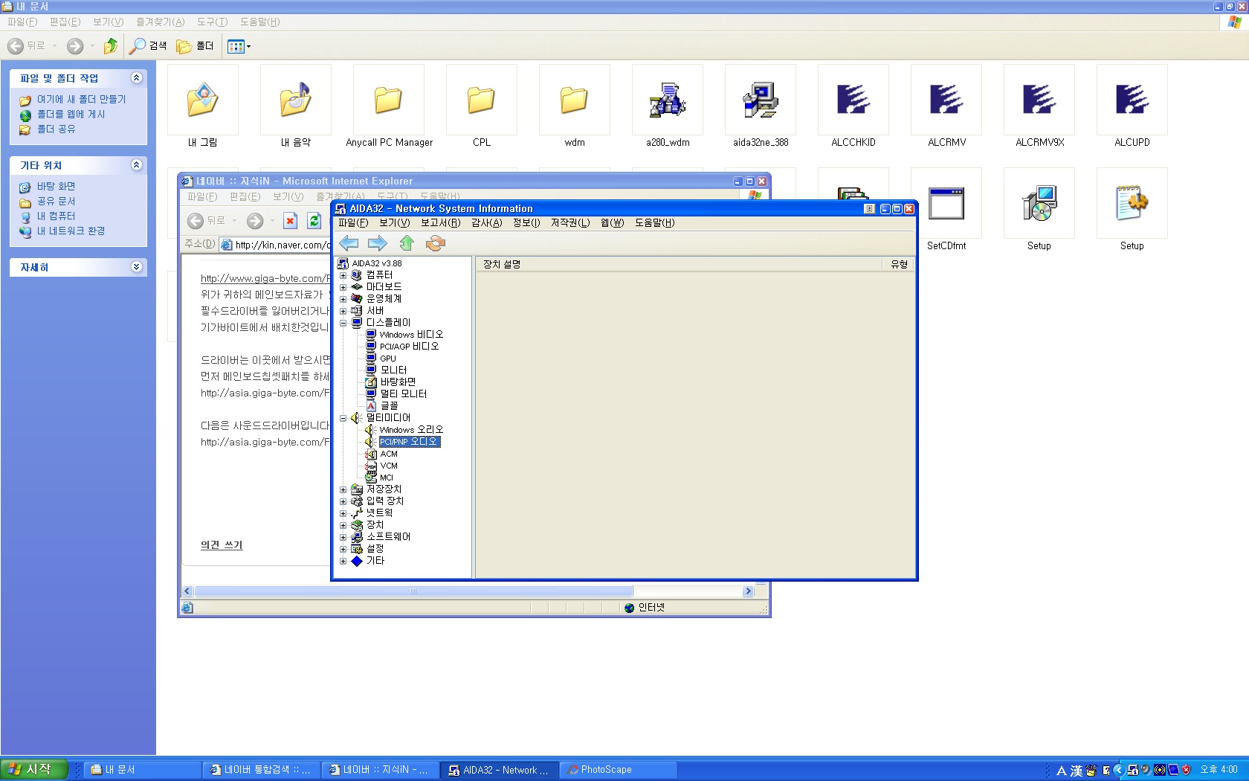The width and height of the screenshot is (1249, 781).
Task: Click 여기에 새 폴더 만들기 link
Action: (81, 100)
